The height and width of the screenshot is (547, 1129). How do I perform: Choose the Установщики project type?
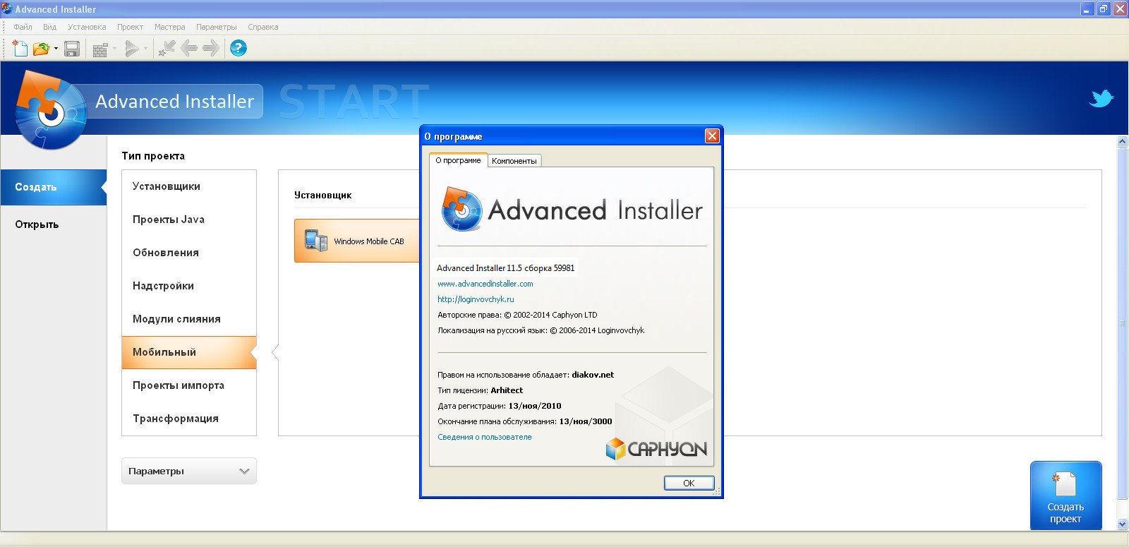(189, 186)
